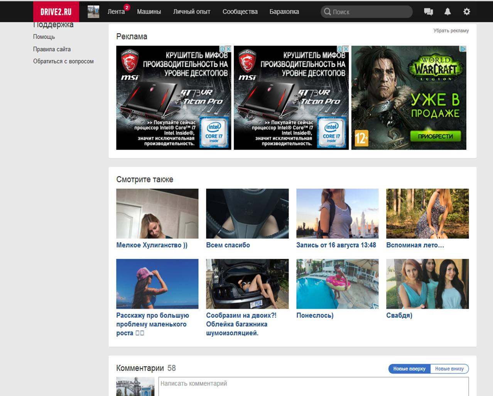
Task: Open the Сообщества section
Action: click(x=240, y=12)
